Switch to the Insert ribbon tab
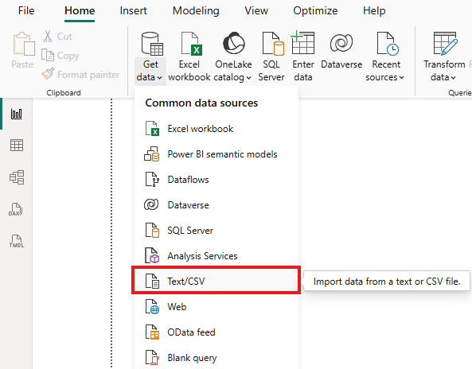This screenshot has width=472, height=369. pos(133,11)
